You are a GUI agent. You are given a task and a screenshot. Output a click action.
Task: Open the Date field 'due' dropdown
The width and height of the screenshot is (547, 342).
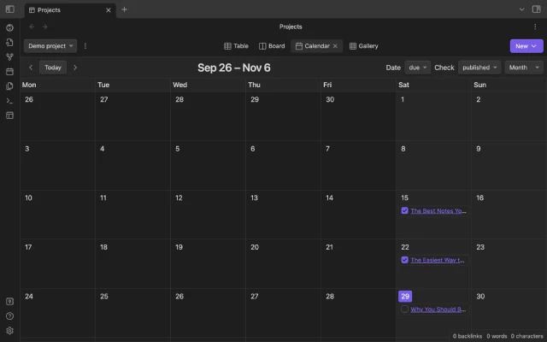[419, 68]
